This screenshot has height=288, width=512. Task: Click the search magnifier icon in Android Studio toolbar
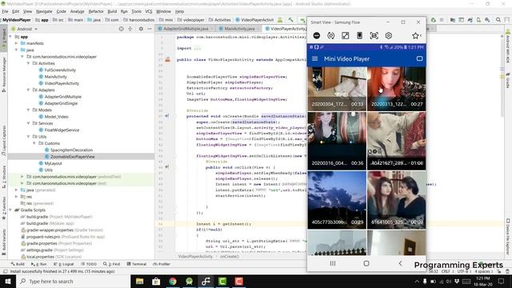(x=498, y=20)
